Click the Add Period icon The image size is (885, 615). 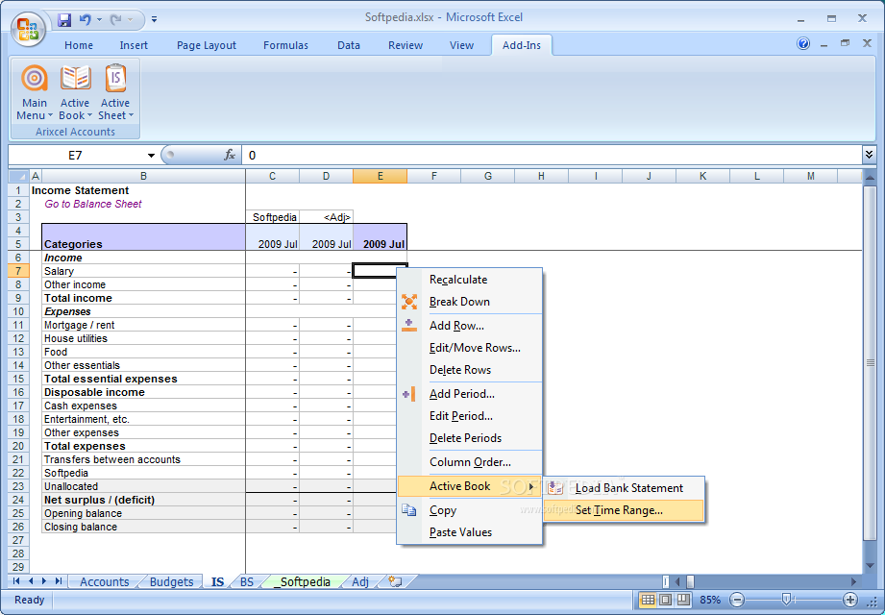click(409, 394)
